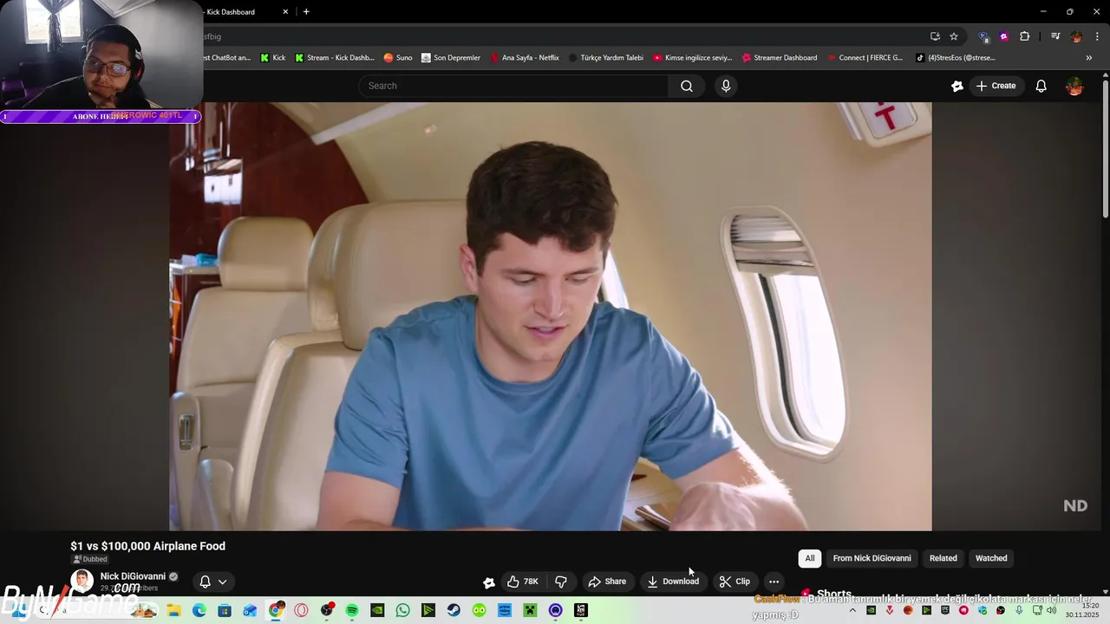Viewport: 1110px width, 624px height.
Task: Click the page vertical scrollbar
Action: tap(1106, 147)
